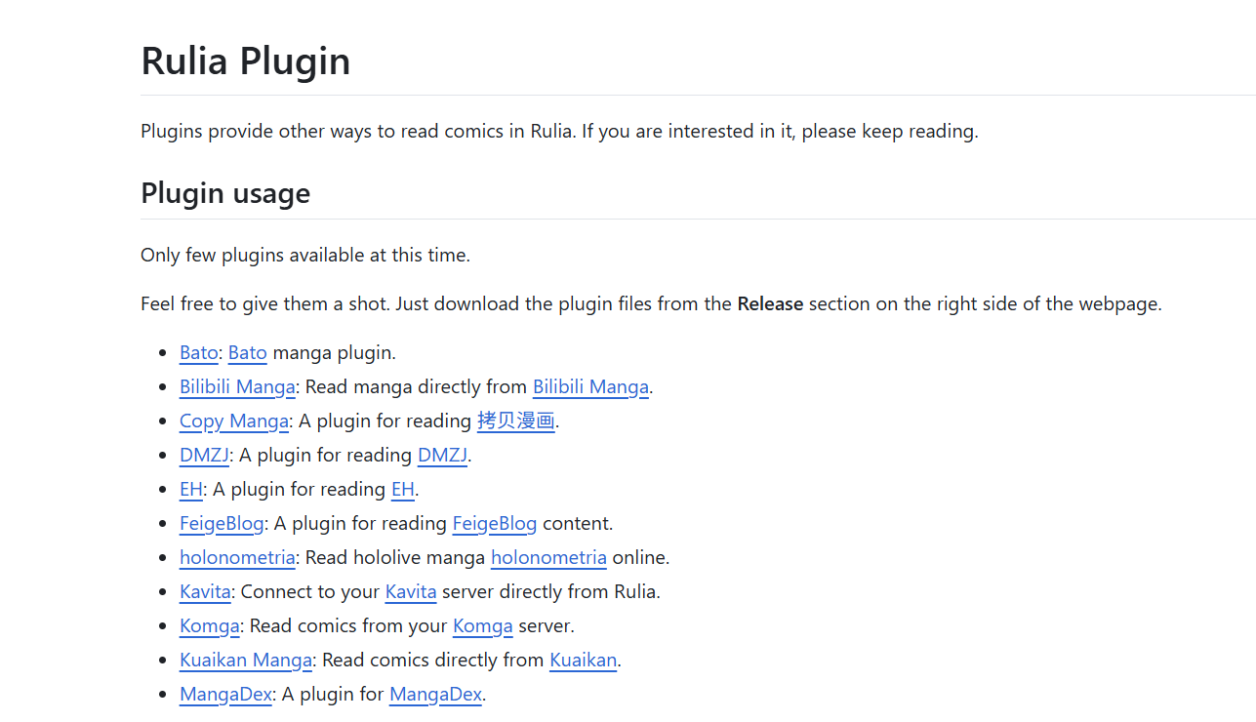Click the MangaDex link after 'A plugin for'

435,695
